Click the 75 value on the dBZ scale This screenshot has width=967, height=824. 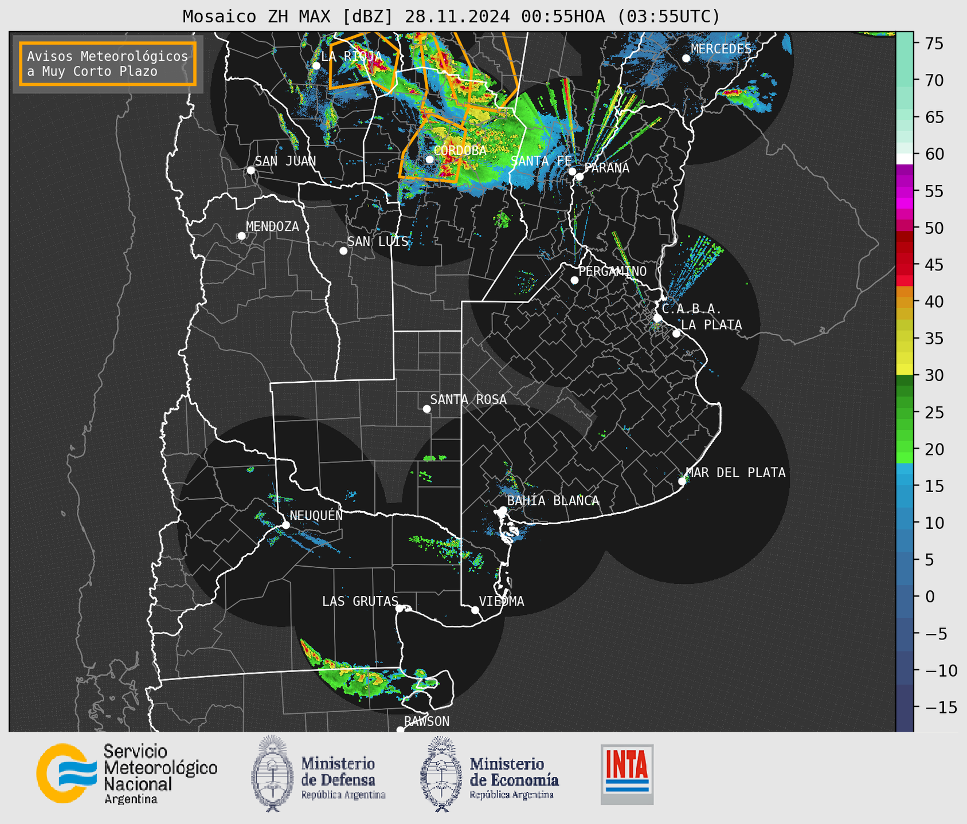click(934, 44)
